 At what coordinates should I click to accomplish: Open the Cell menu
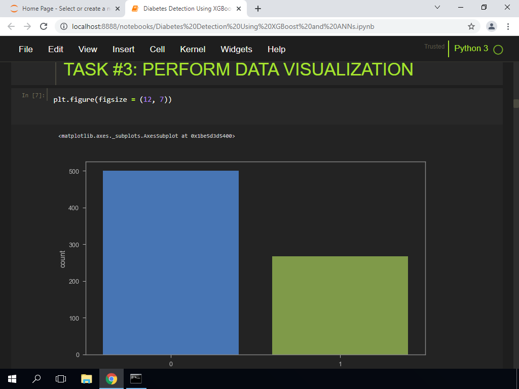[157, 49]
